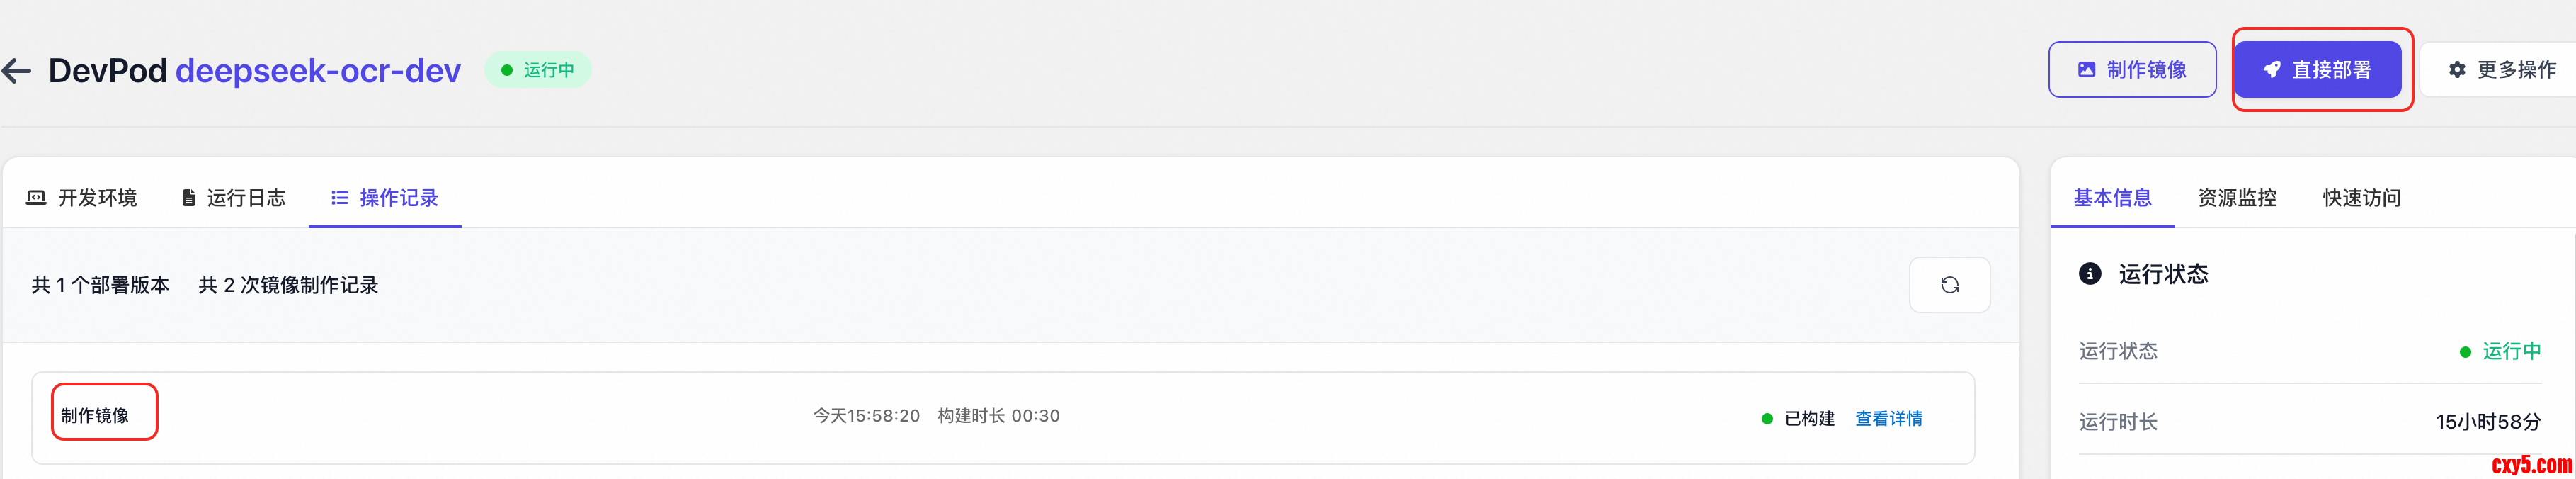The height and width of the screenshot is (479, 2576).
Task: Click the image icon in 制作镜像 button
Action: (2086, 70)
